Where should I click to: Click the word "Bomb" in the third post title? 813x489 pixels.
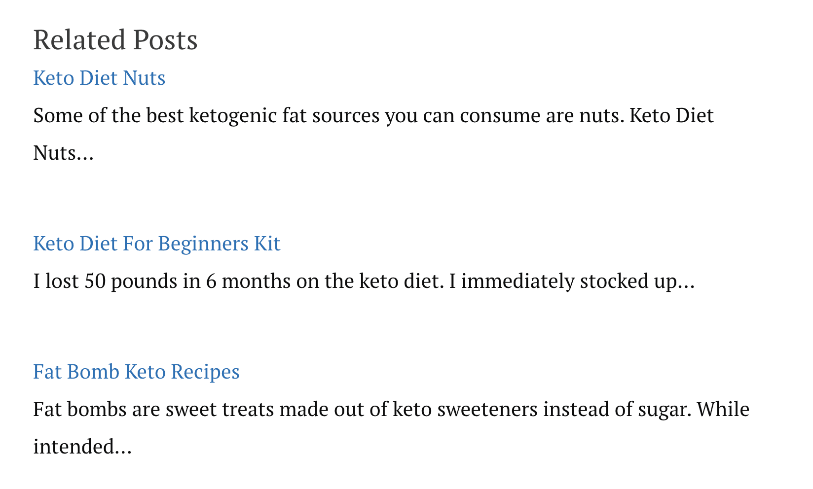pyautogui.click(x=93, y=372)
